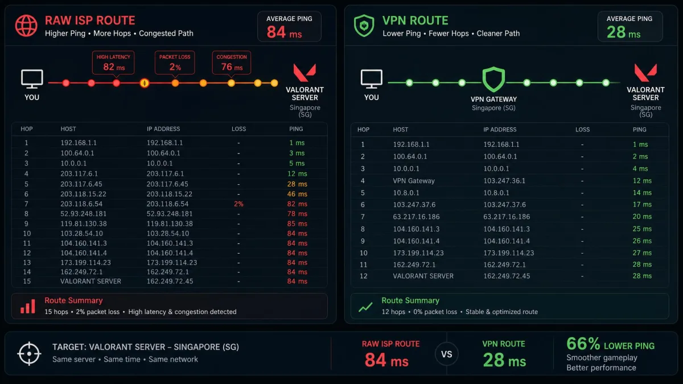Click the shield icon beside VPN ROUTE heading
Viewport: 683px width, 384px height.
(x=364, y=26)
